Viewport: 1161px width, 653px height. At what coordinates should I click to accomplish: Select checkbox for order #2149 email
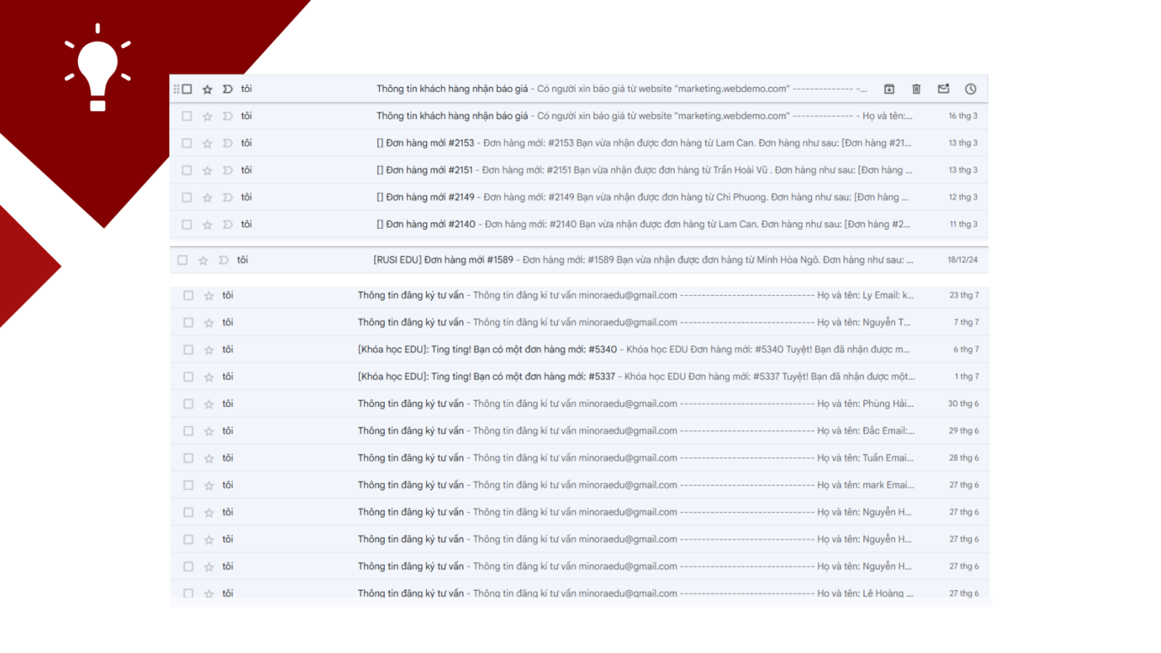[x=187, y=197]
